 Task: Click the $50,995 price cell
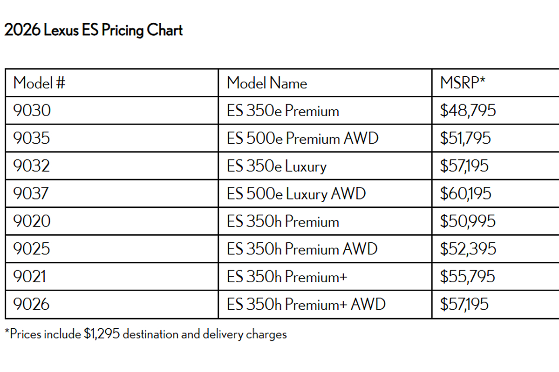(468, 221)
